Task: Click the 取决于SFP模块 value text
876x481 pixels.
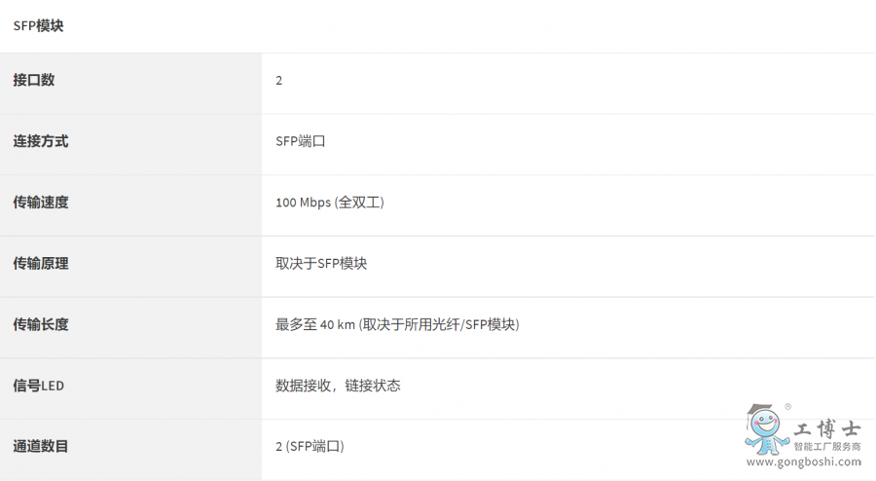Action: 321,263
